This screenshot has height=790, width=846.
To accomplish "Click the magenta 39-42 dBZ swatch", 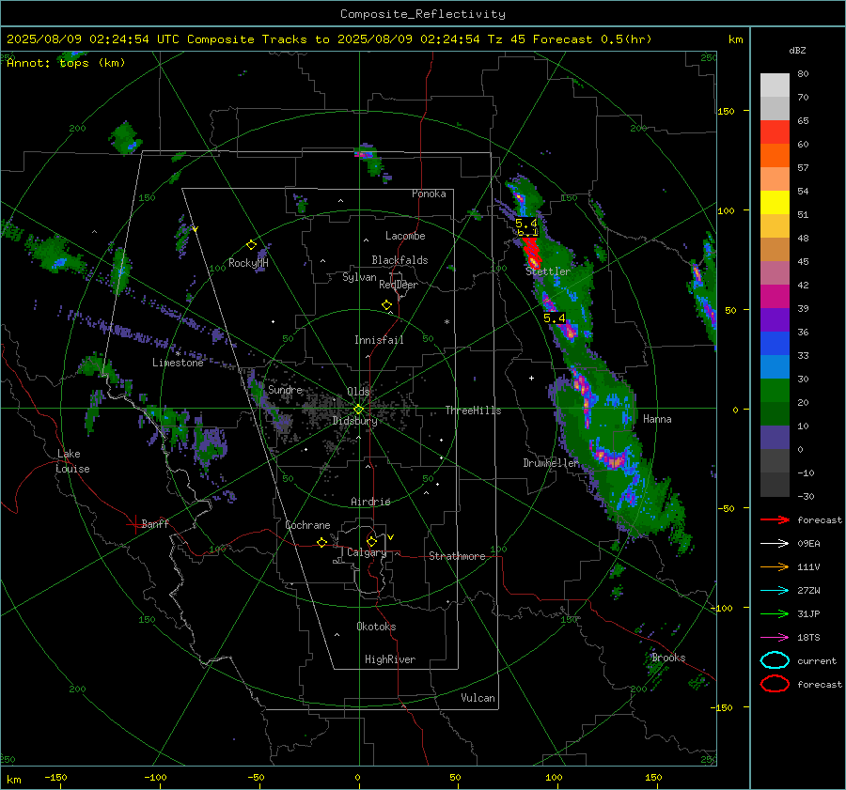I will [775, 297].
